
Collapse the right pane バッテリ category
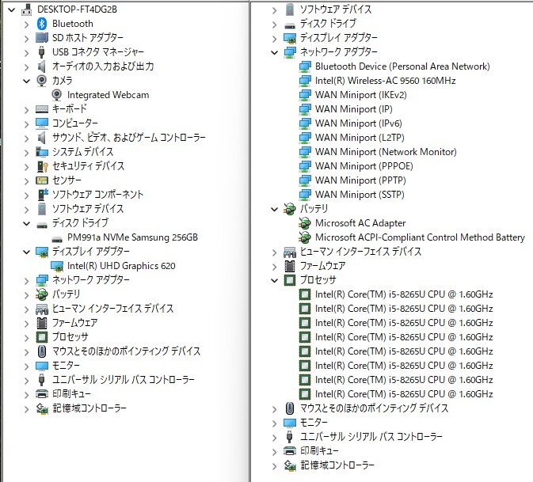[x=274, y=209]
